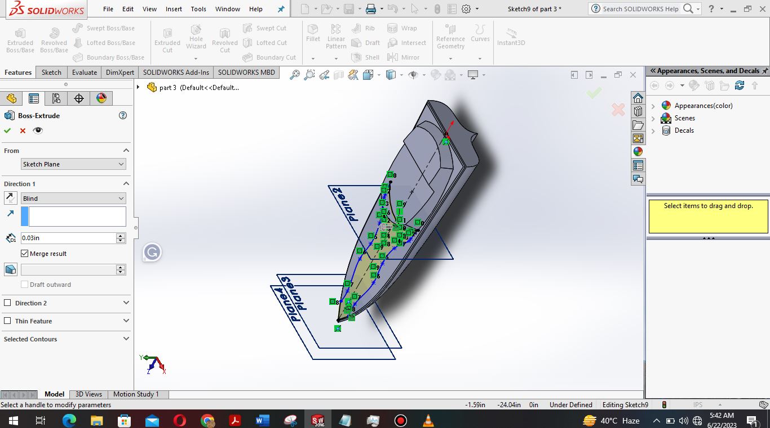Switch to the Evaluate tab
The width and height of the screenshot is (770, 428).
pos(85,72)
